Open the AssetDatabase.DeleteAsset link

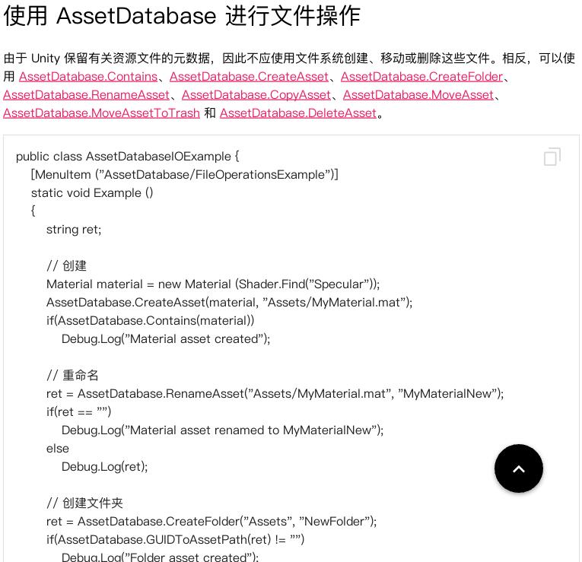(x=298, y=113)
